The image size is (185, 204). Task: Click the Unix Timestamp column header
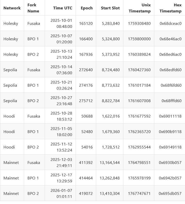tap(140, 8)
